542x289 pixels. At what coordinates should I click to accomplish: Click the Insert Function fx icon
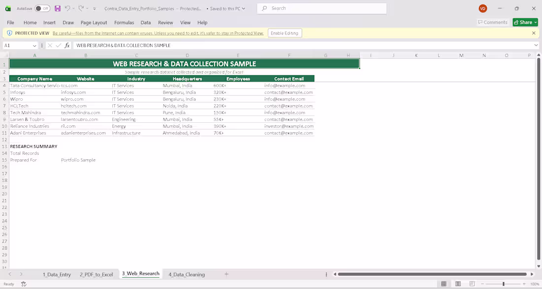tap(67, 46)
